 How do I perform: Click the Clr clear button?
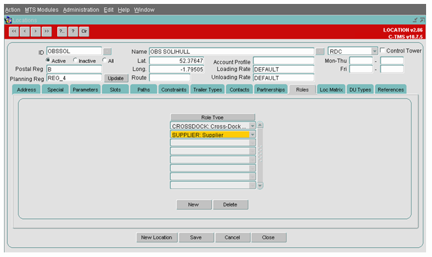[84, 32]
